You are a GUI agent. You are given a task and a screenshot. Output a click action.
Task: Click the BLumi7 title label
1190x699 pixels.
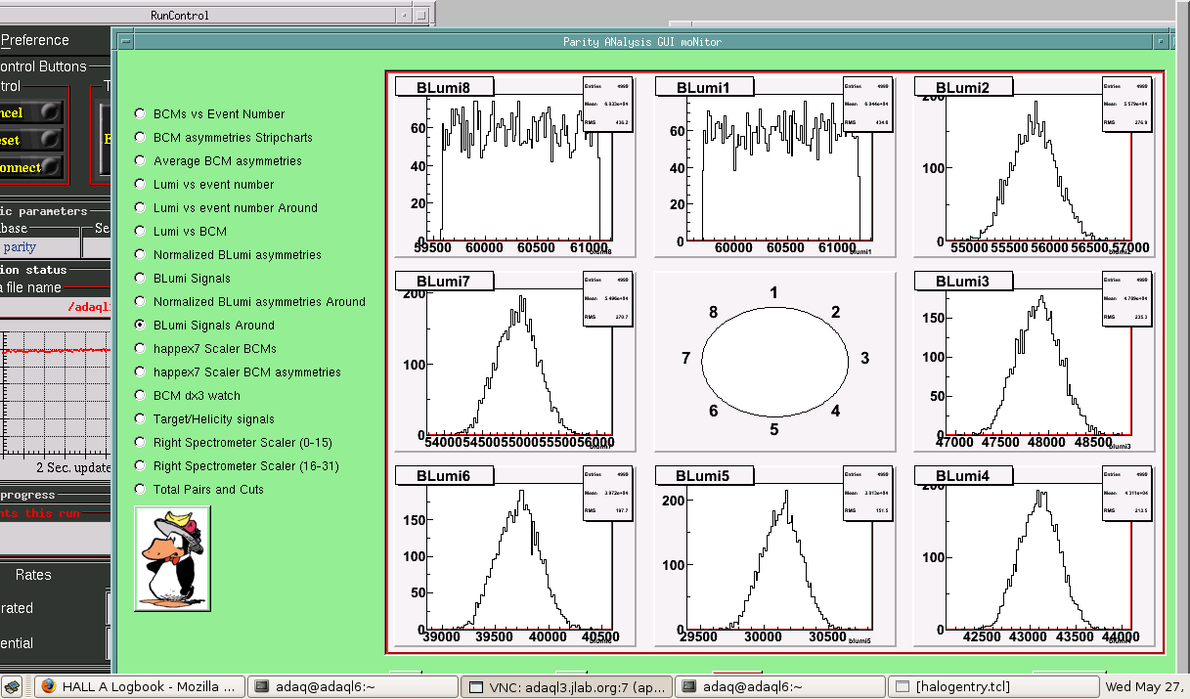[445, 282]
